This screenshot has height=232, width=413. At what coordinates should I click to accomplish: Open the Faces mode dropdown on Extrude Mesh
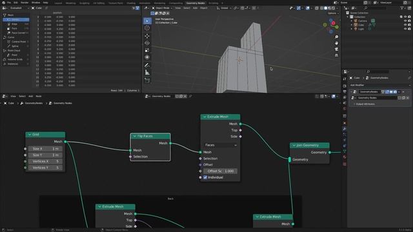tap(221, 145)
